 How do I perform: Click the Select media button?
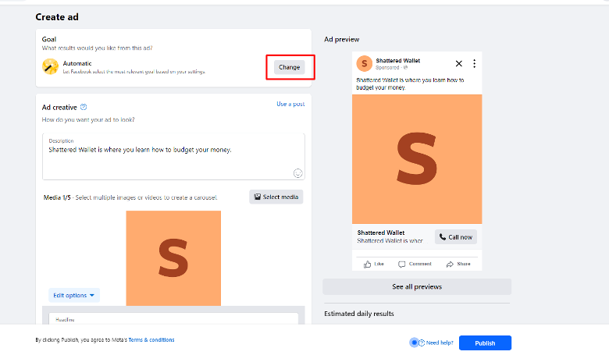click(276, 197)
